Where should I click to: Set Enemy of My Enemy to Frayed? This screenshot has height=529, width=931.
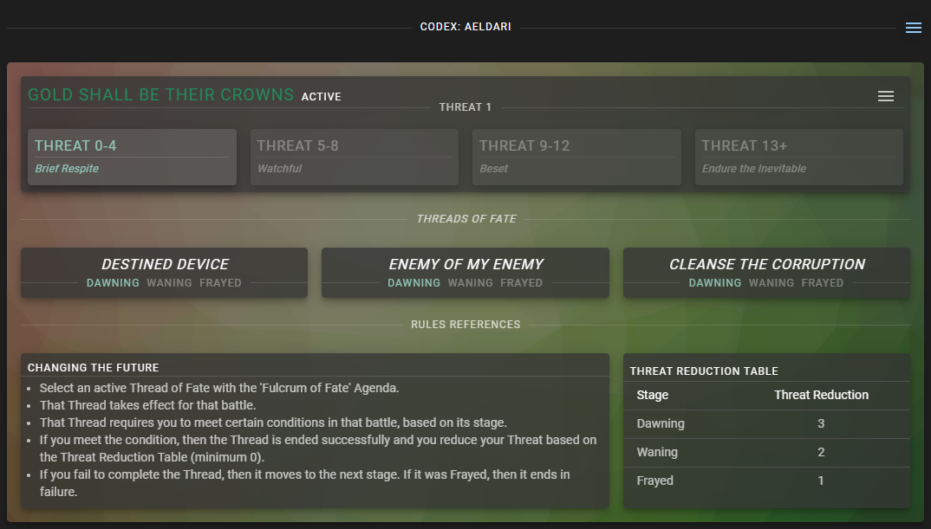pyautogui.click(x=521, y=283)
